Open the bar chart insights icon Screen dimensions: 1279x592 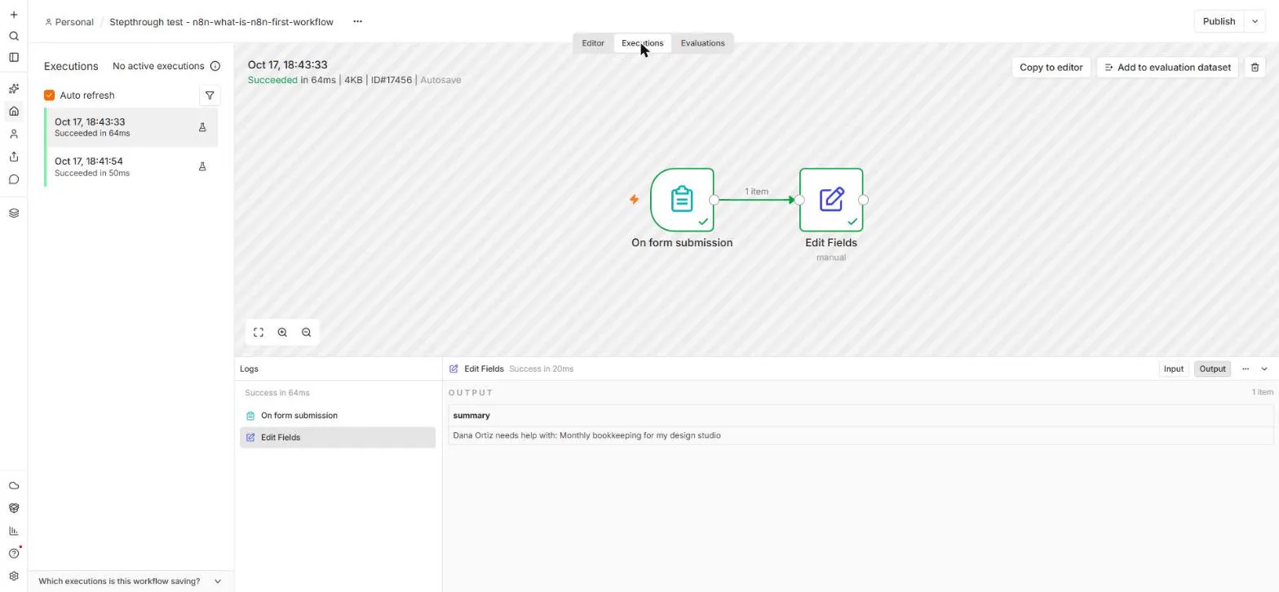point(14,531)
